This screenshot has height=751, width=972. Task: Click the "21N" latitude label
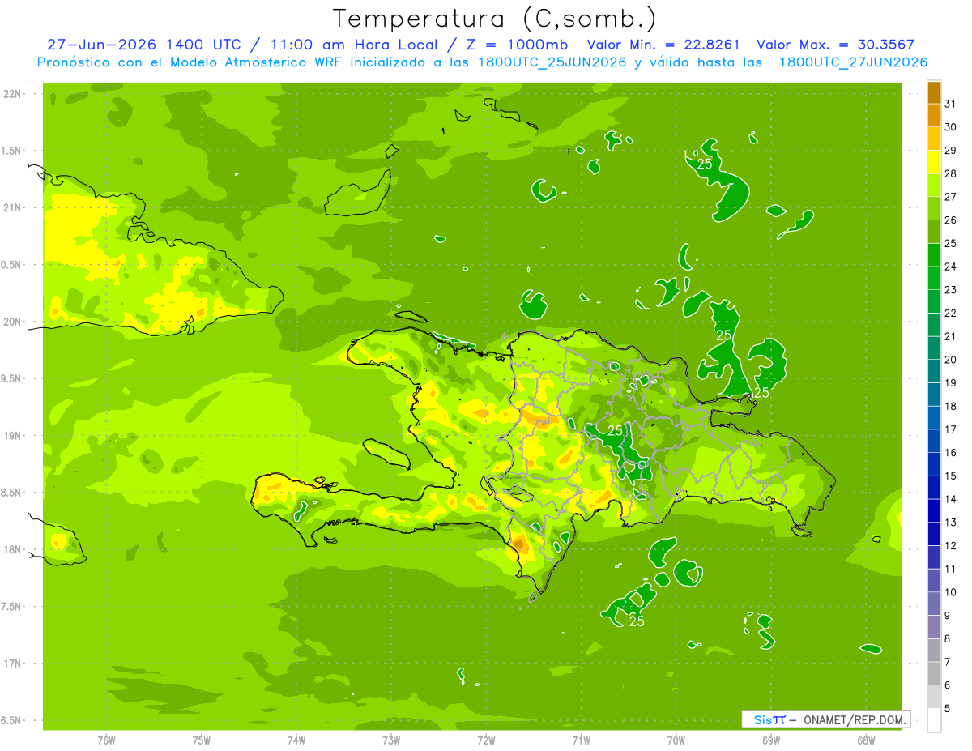[x=12, y=207]
